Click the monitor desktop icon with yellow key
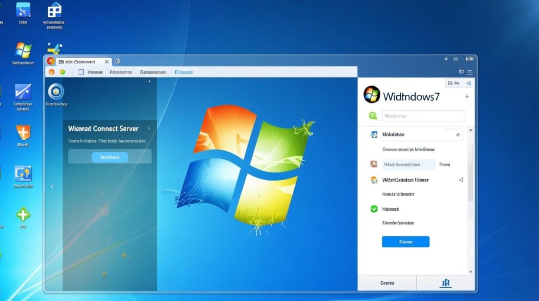 [23, 173]
